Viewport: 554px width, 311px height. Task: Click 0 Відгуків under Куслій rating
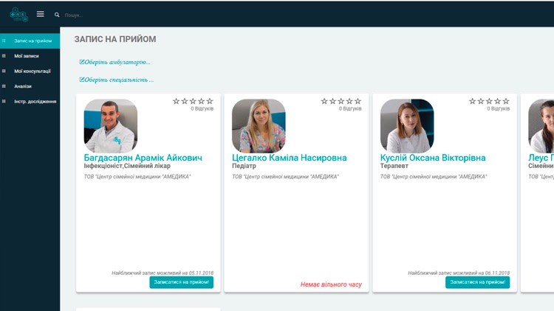point(498,108)
